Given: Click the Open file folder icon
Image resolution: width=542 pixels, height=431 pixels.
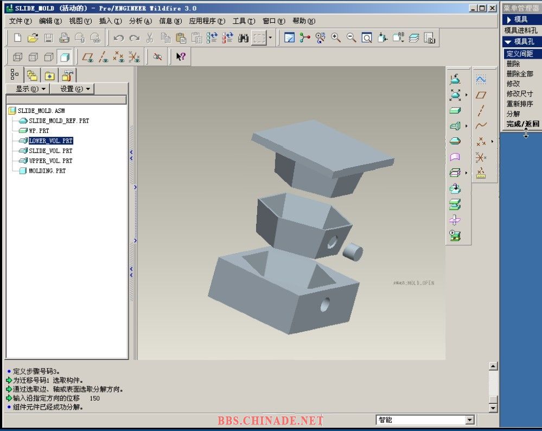Looking at the screenshot, I should tap(33, 38).
